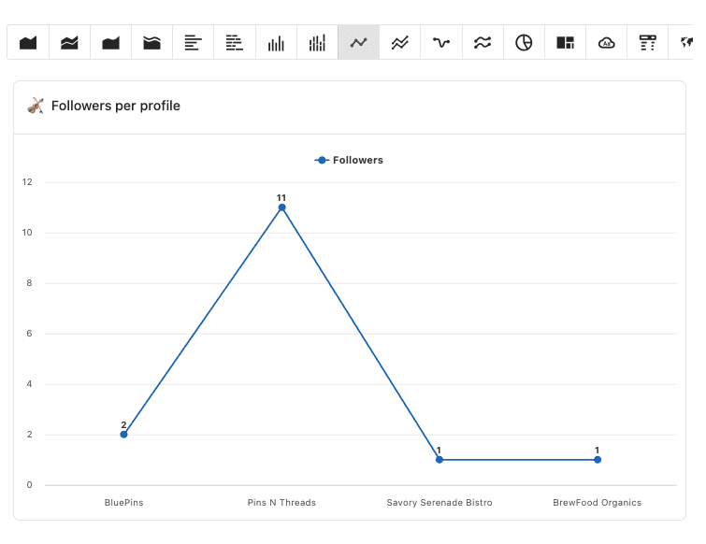The height and width of the screenshot is (544, 706).
Task: Open the word cloud chart type
Action: coord(606,43)
